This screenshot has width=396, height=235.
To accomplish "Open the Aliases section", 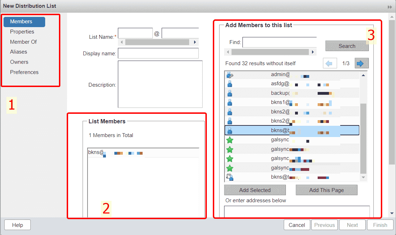I will click(x=19, y=52).
